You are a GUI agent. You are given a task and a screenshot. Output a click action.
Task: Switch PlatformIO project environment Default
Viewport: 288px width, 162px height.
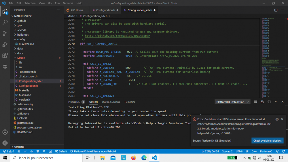point(61,151)
